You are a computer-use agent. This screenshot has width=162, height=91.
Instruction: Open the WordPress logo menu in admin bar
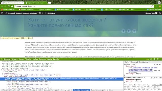point(2,13)
